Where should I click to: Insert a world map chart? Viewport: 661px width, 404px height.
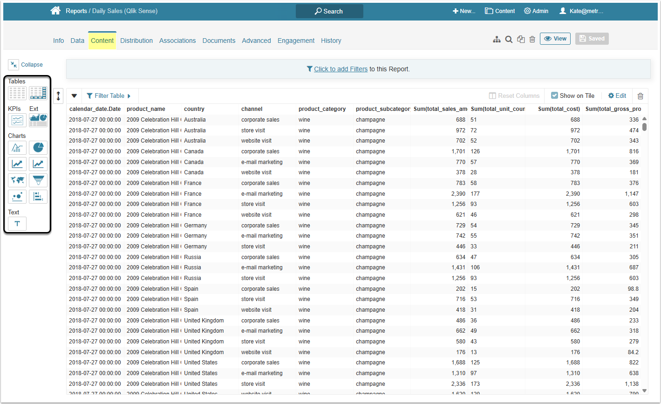tap(17, 180)
